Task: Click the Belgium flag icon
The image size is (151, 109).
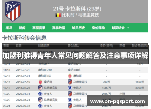Action: 58,15
